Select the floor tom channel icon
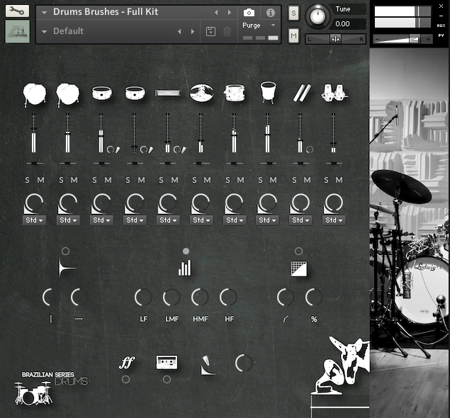Screen dimensions: 450x418 pyautogui.click(x=268, y=91)
